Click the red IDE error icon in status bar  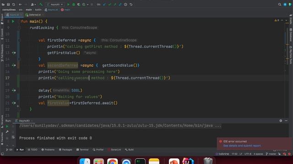289,154
